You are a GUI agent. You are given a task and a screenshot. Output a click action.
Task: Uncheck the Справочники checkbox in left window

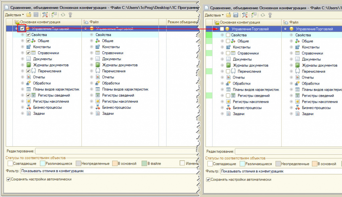pyautogui.click(x=28, y=53)
